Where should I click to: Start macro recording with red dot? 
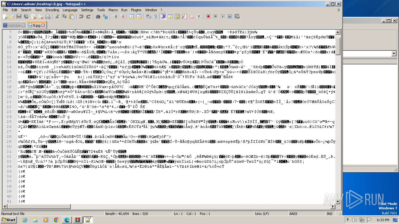pyautogui.click(x=209, y=16)
